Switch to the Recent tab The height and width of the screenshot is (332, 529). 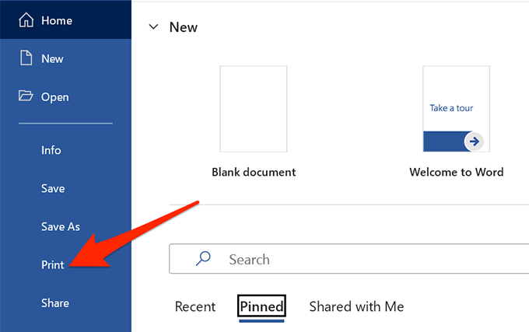tap(194, 306)
